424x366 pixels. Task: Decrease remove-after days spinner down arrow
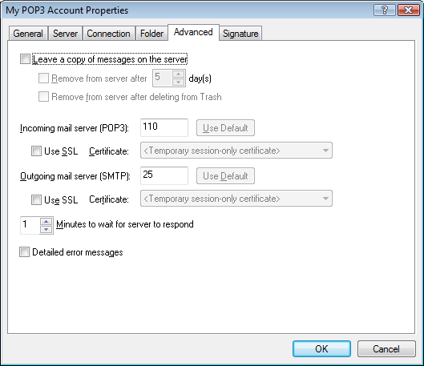[178, 82]
